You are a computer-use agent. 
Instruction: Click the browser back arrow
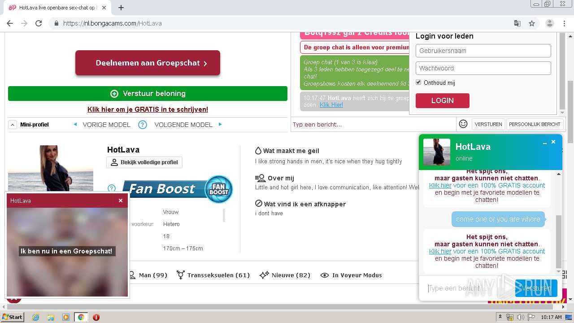pyautogui.click(x=10, y=23)
